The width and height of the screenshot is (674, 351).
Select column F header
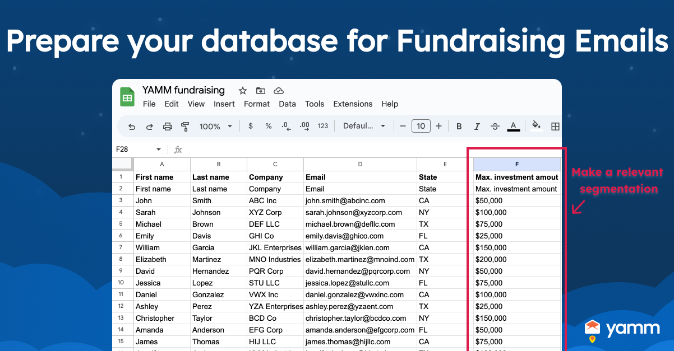coord(517,164)
